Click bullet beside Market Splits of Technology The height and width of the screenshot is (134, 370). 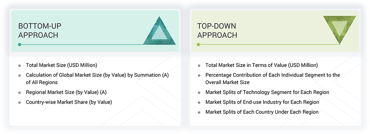coord(199,93)
